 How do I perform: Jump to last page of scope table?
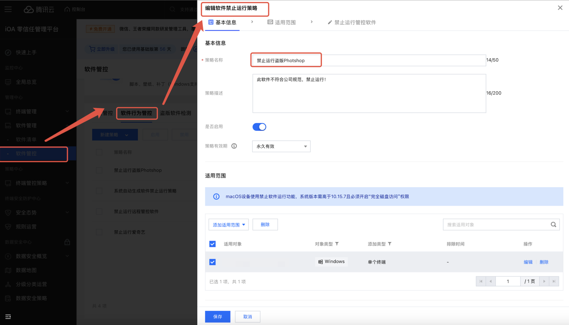[554, 281]
